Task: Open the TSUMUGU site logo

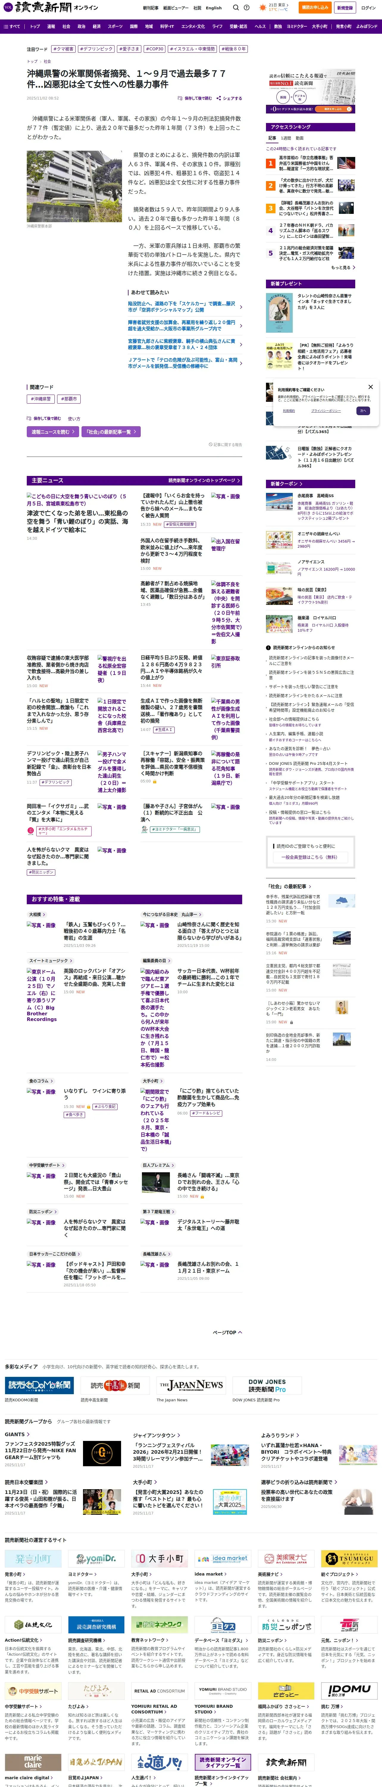Action: (349, 1559)
